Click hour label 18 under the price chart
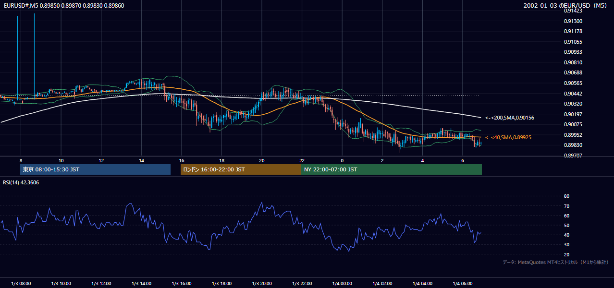The width and height of the screenshot is (614, 288). tap(221, 160)
